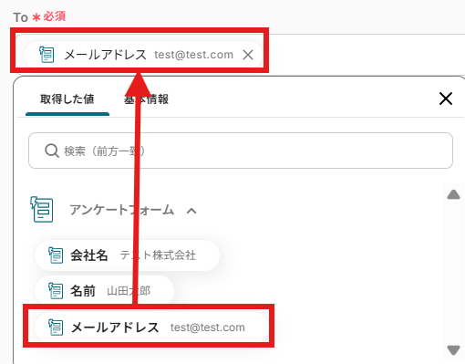Click scrollbar up arrow
The image size is (465, 364).
453,194
